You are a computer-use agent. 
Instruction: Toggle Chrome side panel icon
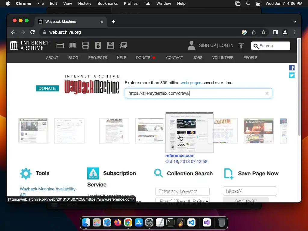(x=276, y=32)
